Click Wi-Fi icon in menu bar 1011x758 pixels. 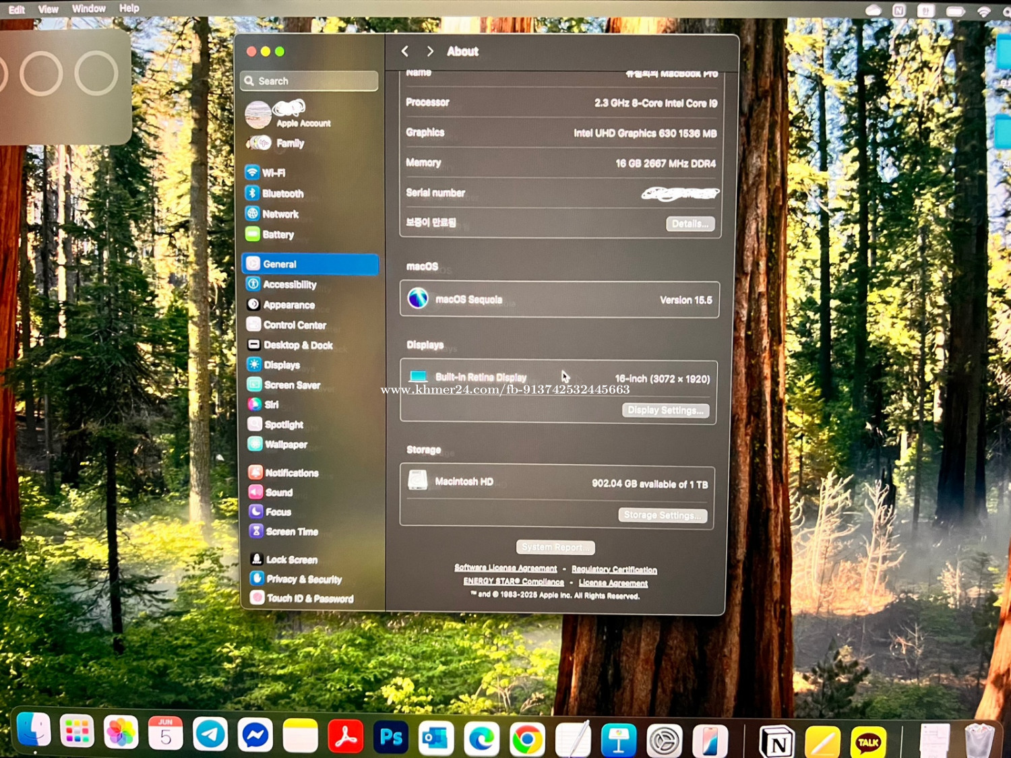[984, 11]
